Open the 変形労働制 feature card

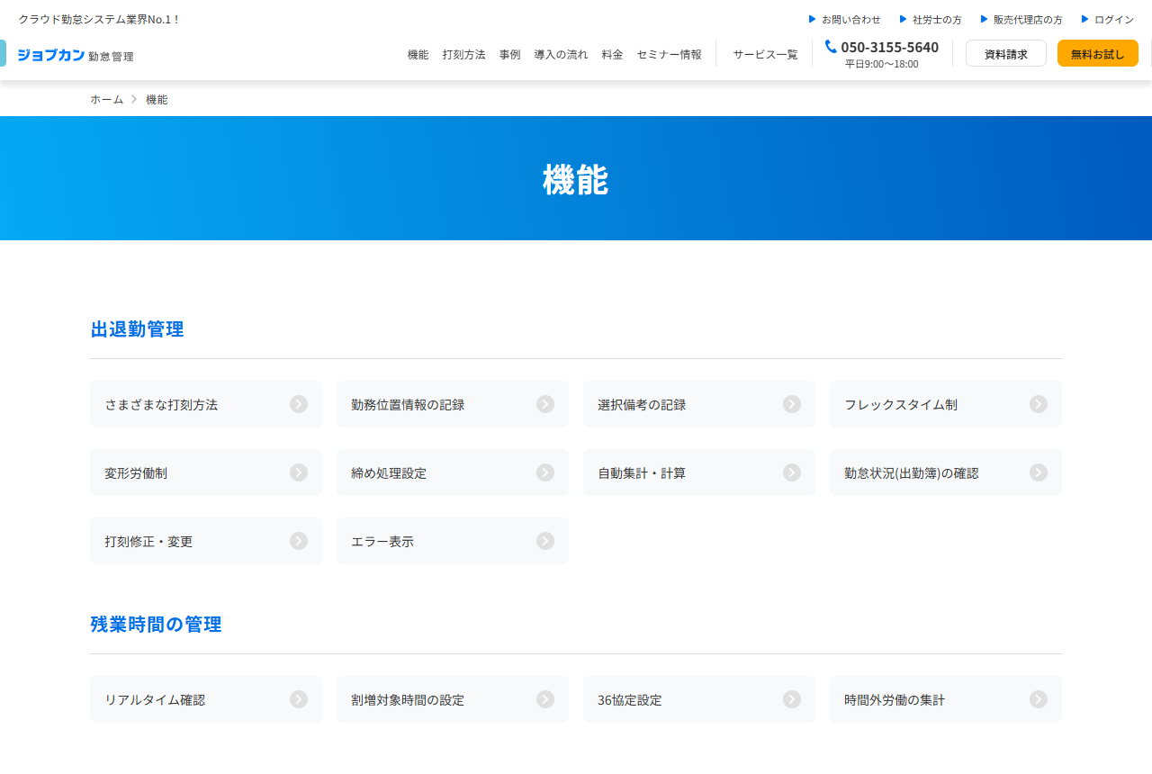[x=206, y=472]
